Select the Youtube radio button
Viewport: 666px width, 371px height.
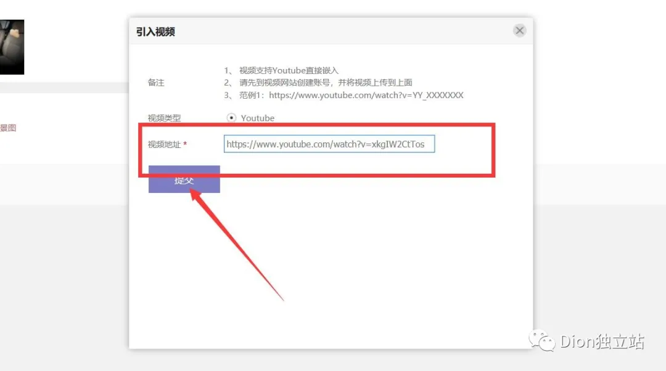[231, 118]
